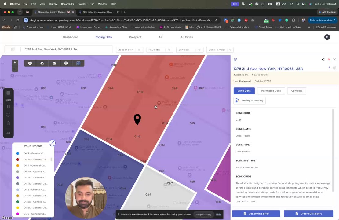Zoom in the map with plus button
This screenshot has height=220, width=339.
15,63
